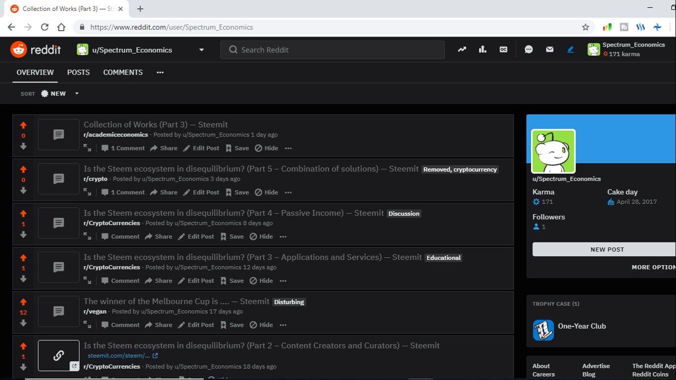This screenshot has width=676, height=380.
Task: Open more options menu on Collection of Works post
Action: (289, 148)
